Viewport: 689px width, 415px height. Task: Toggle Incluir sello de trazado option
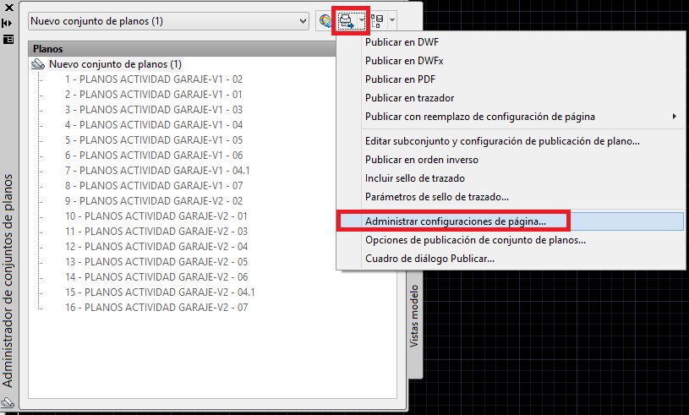(415, 178)
